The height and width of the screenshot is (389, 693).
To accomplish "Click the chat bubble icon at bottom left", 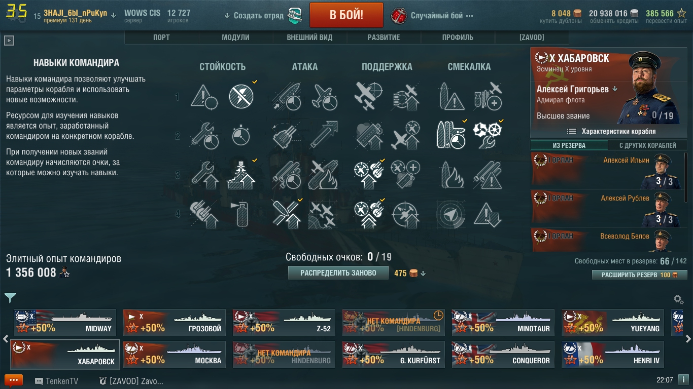I will pyautogui.click(x=14, y=380).
